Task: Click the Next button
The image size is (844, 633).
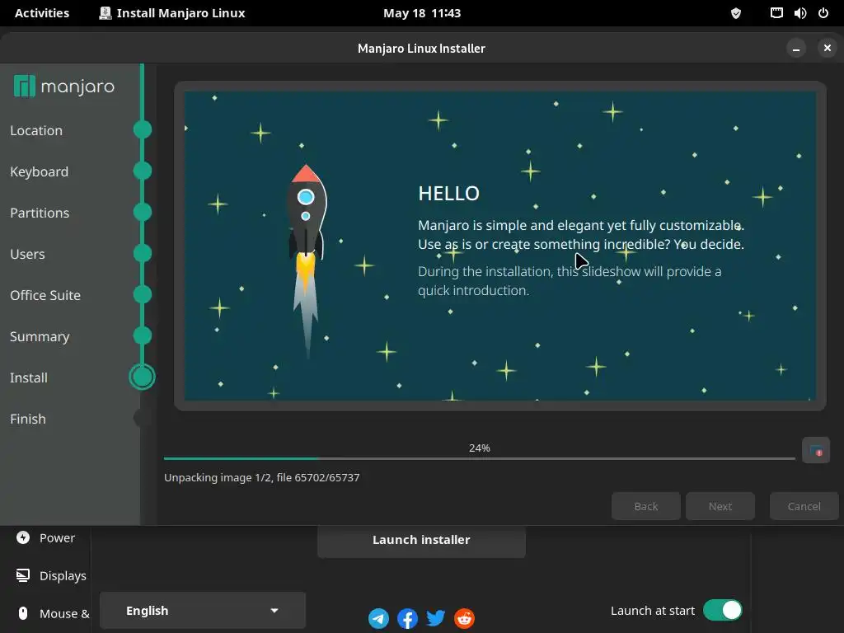Action: tap(720, 506)
